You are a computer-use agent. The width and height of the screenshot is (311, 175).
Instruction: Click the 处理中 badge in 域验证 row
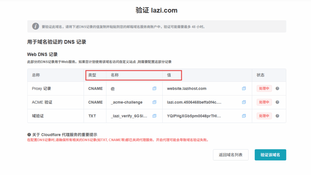pos(264,116)
